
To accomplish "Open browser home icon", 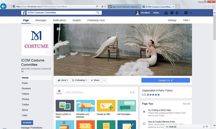I will (205, 6).
